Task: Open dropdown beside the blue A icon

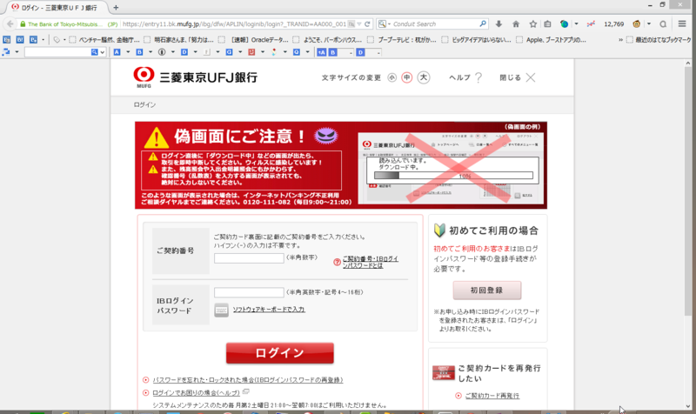Action: [128, 52]
